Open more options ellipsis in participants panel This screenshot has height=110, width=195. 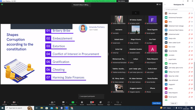coord(186,103)
